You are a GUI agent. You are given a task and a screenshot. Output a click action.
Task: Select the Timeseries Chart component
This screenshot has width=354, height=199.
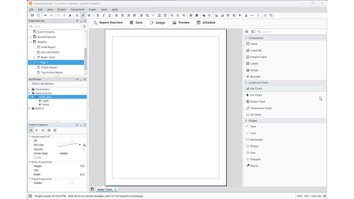[x=259, y=108]
